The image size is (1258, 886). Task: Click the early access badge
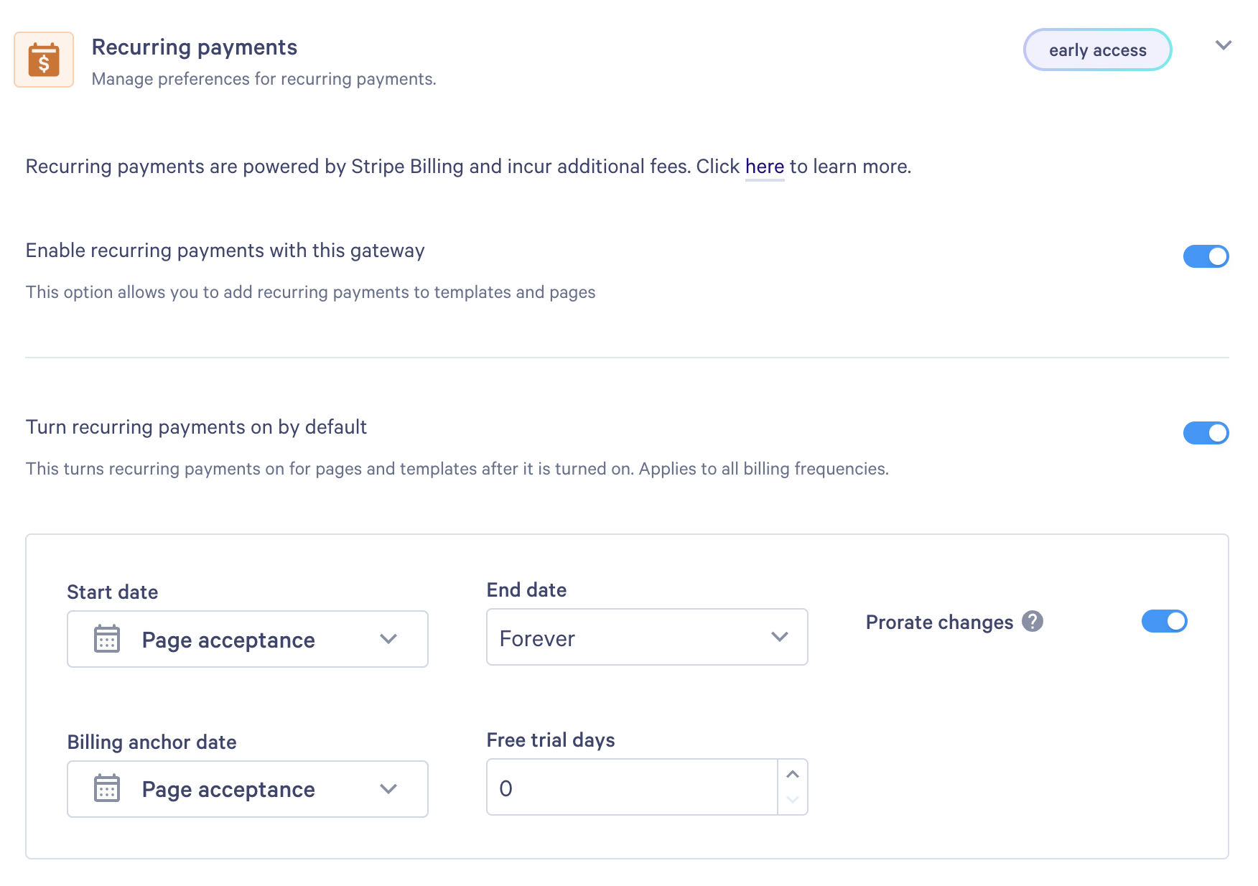[x=1098, y=50]
